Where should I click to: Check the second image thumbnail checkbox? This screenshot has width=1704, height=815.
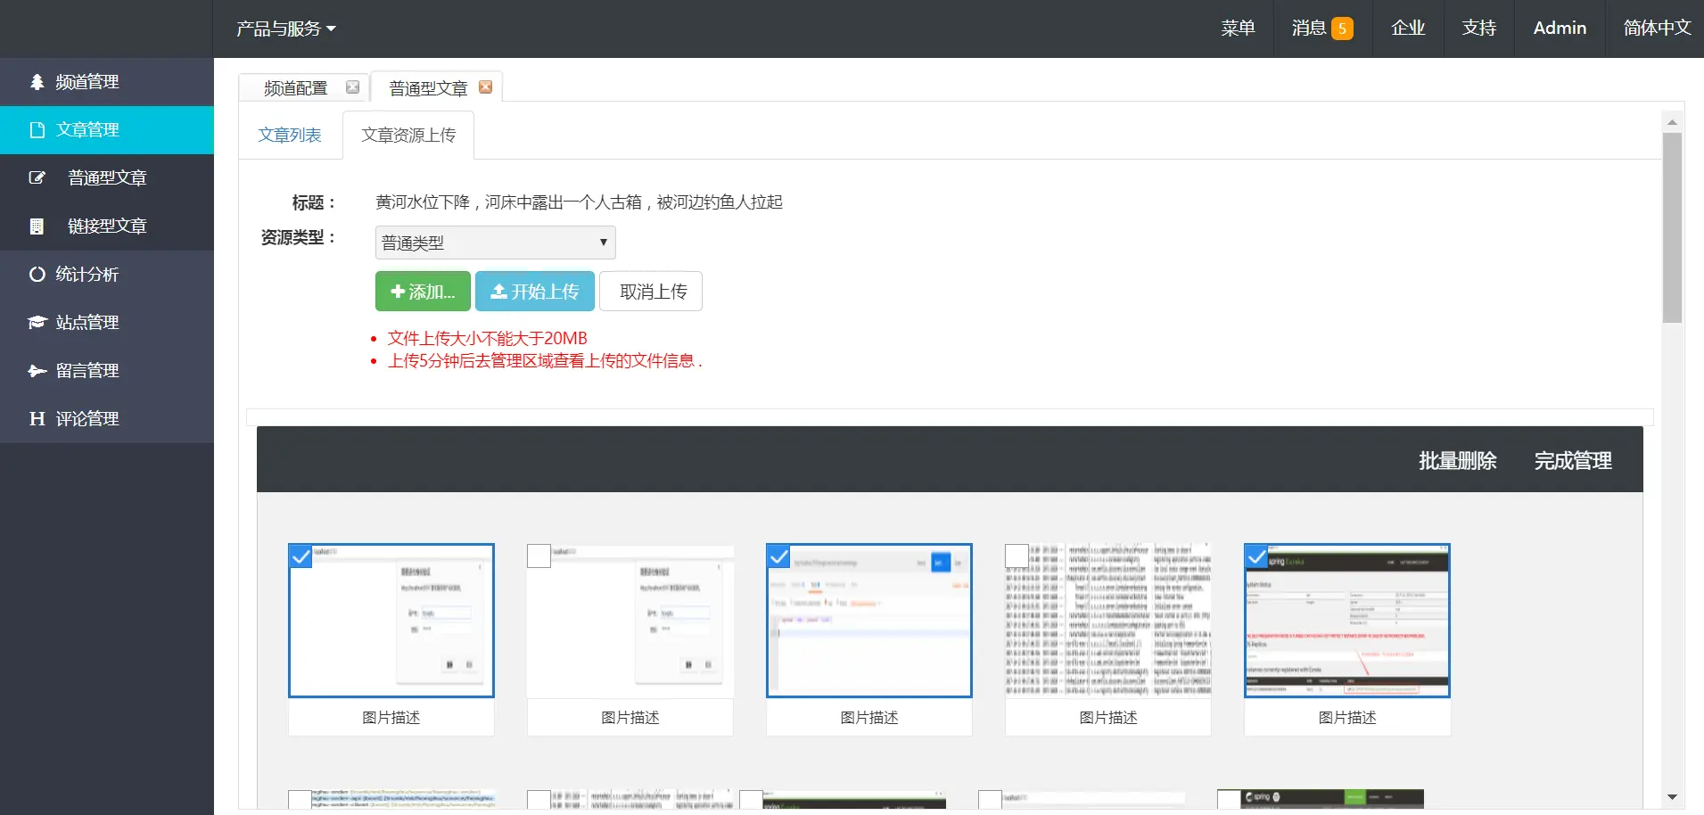[x=539, y=556]
